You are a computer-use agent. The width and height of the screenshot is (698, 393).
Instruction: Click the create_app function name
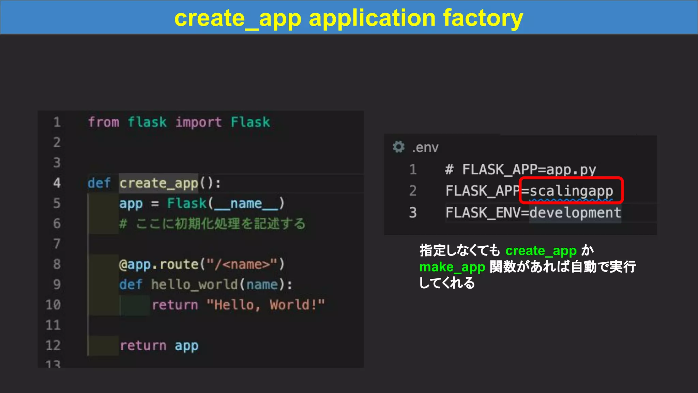point(159,183)
